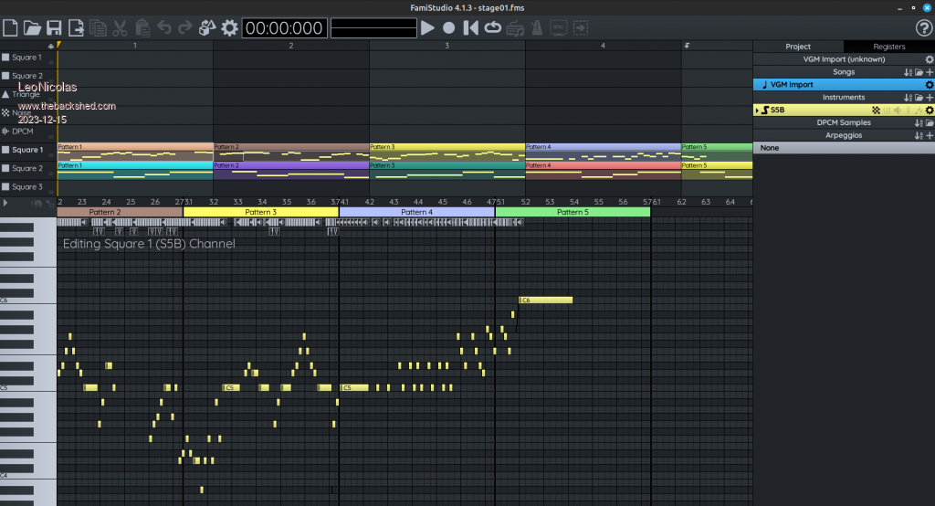This screenshot has height=506, width=935.
Task: Open a project file via folder icon
Action: (32, 27)
